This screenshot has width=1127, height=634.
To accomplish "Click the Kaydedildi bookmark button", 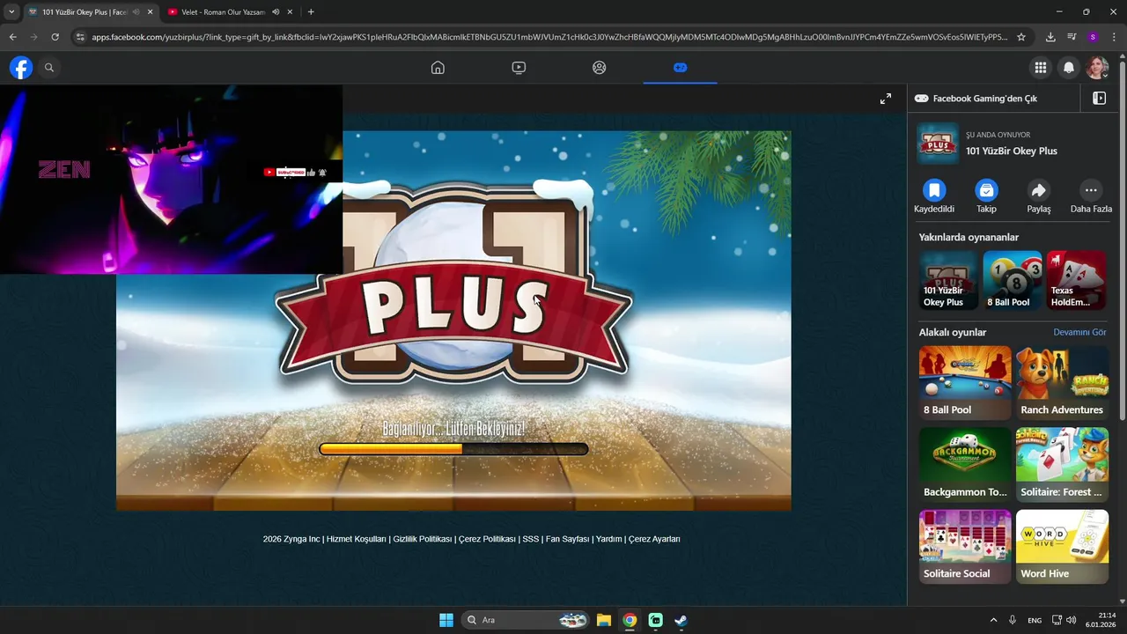I will click(x=934, y=196).
